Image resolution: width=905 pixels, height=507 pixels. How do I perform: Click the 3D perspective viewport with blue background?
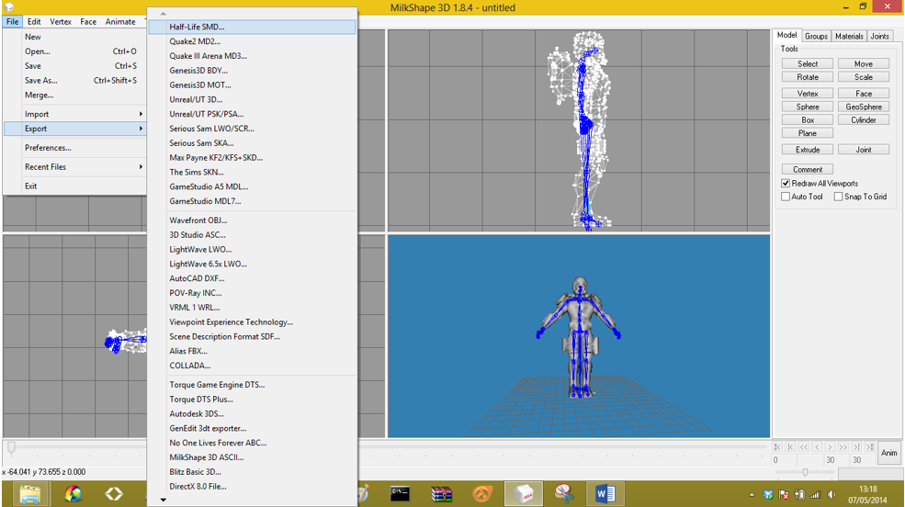(579, 336)
